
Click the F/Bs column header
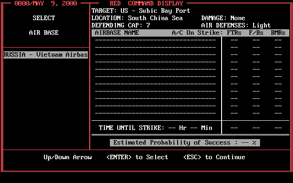point(256,33)
